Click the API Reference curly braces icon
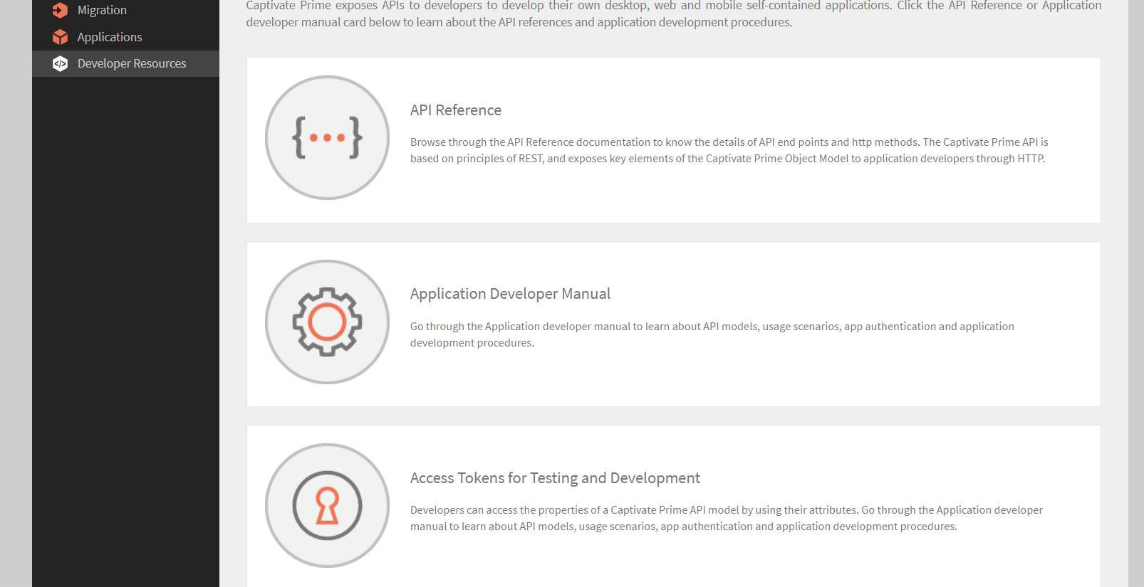 [327, 137]
